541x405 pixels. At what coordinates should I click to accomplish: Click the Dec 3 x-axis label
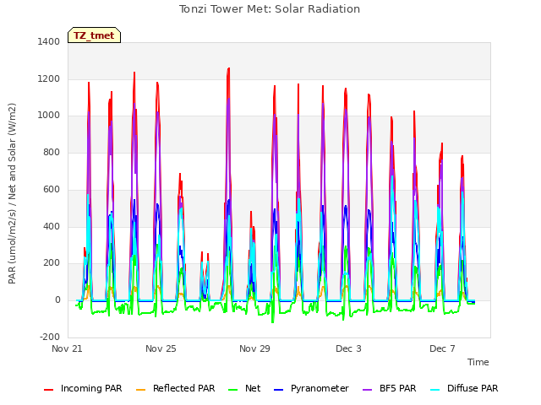tap(348, 348)
